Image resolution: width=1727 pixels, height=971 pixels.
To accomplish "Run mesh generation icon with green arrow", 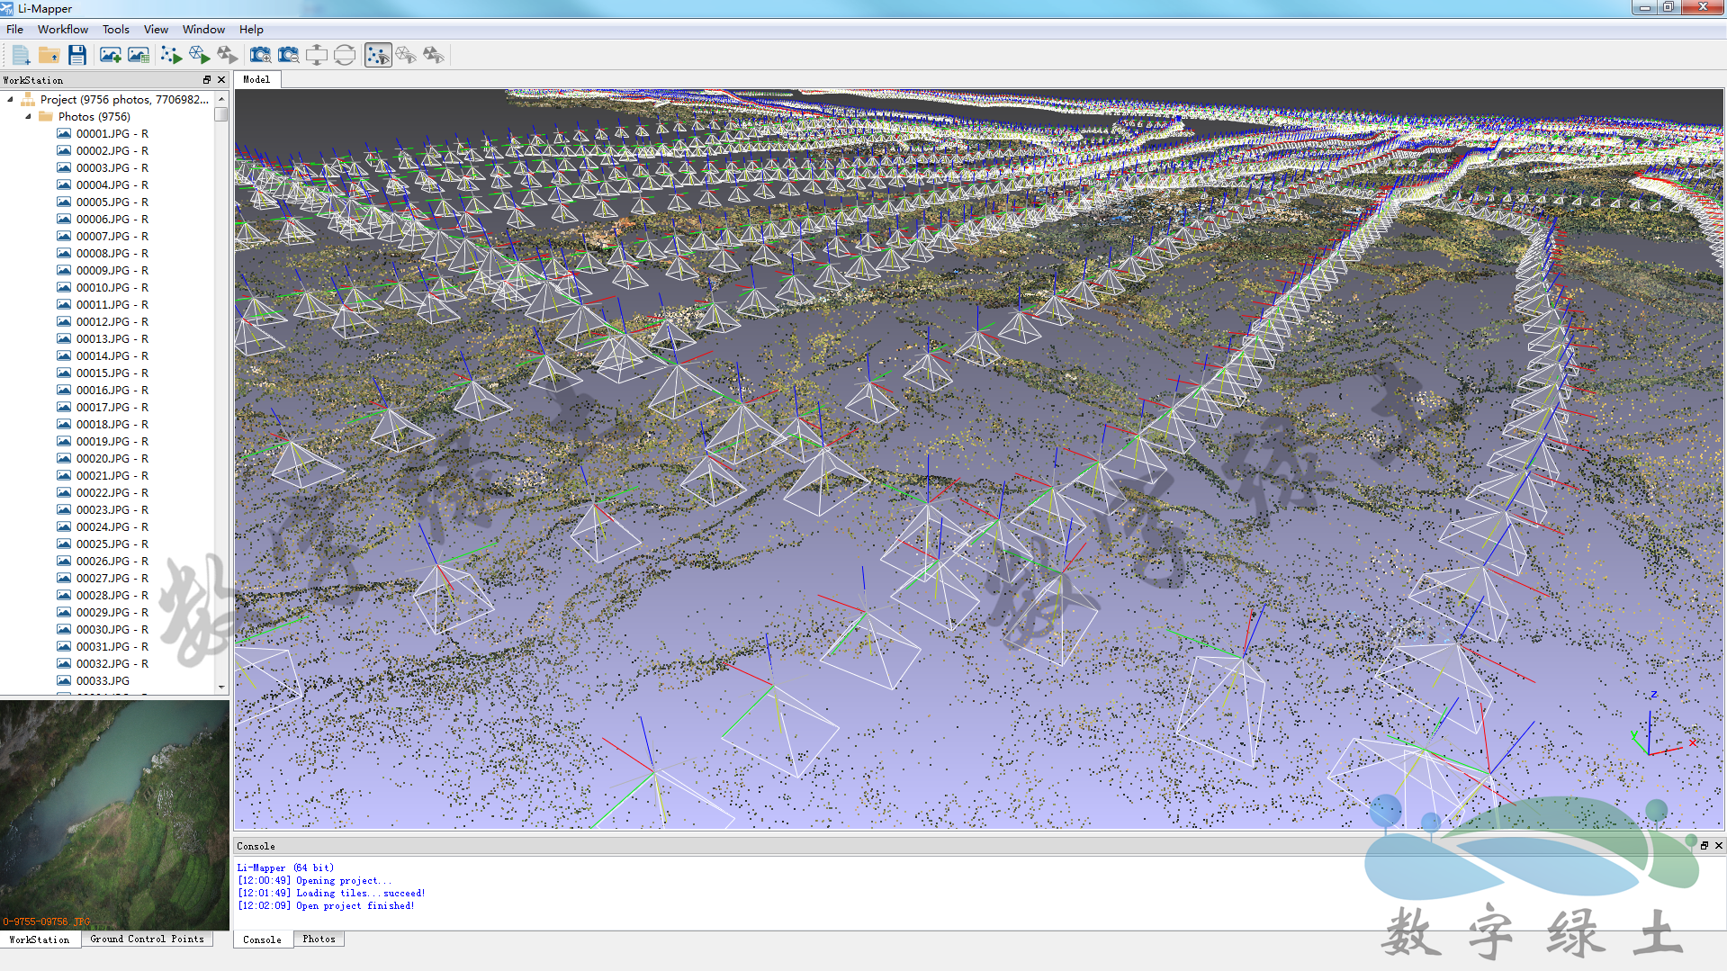I will (199, 55).
